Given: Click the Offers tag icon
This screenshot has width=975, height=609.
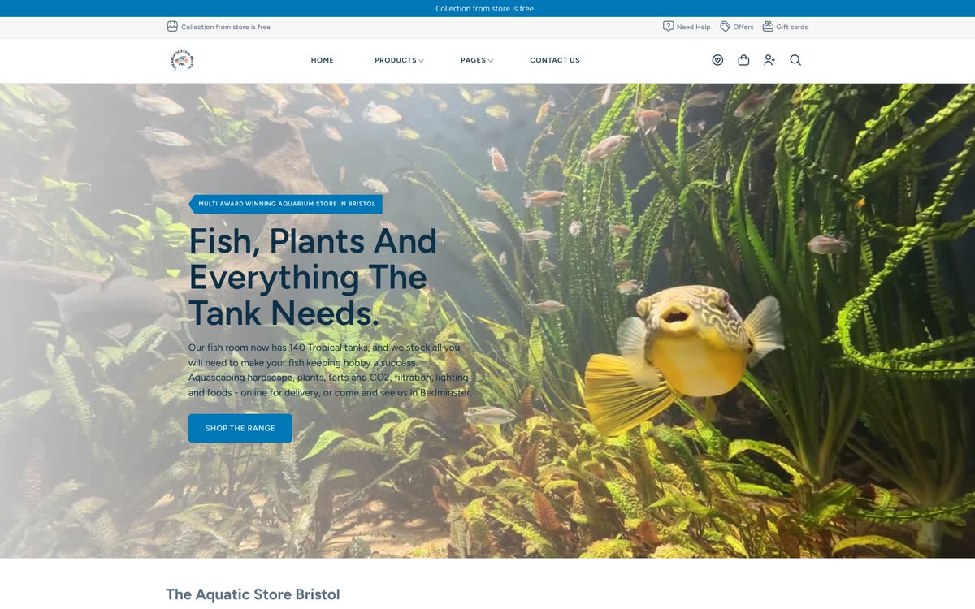Looking at the screenshot, I should [x=725, y=27].
